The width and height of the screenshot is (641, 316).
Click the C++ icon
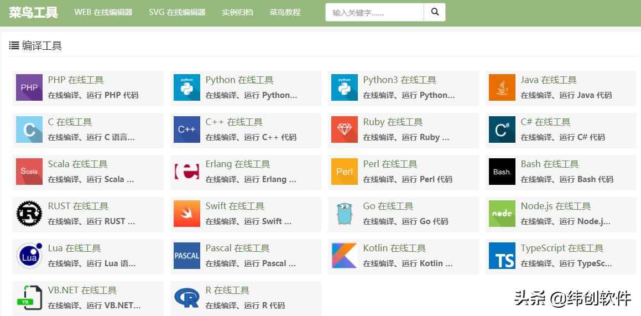(187, 129)
